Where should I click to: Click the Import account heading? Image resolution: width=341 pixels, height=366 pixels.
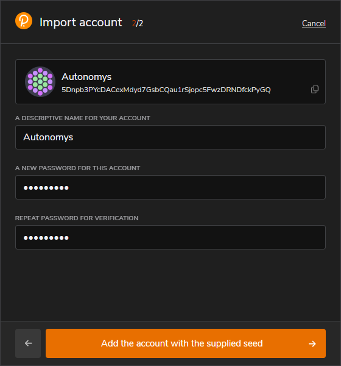tap(80, 23)
